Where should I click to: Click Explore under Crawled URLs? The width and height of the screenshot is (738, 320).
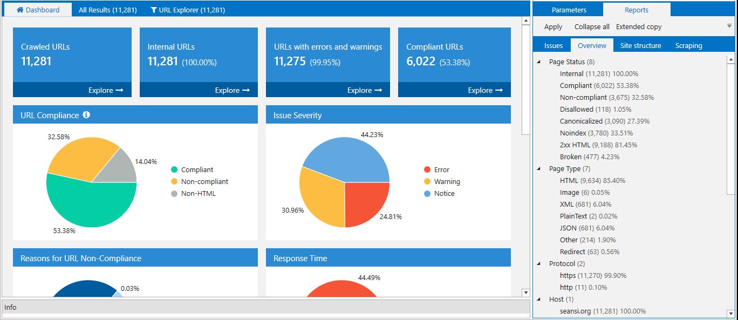pyautogui.click(x=106, y=90)
